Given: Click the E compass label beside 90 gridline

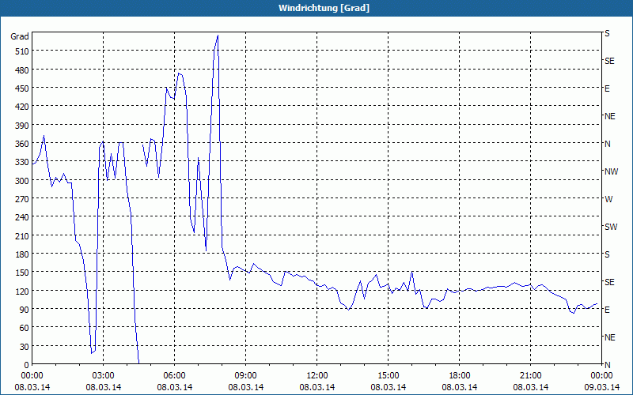Looking at the screenshot, I should (x=607, y=310).
